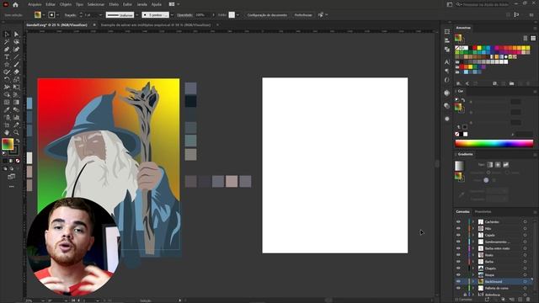This screenshot has width=539, height=303.
Task: Hide the Roupa layer
Action: click(458, 275)
